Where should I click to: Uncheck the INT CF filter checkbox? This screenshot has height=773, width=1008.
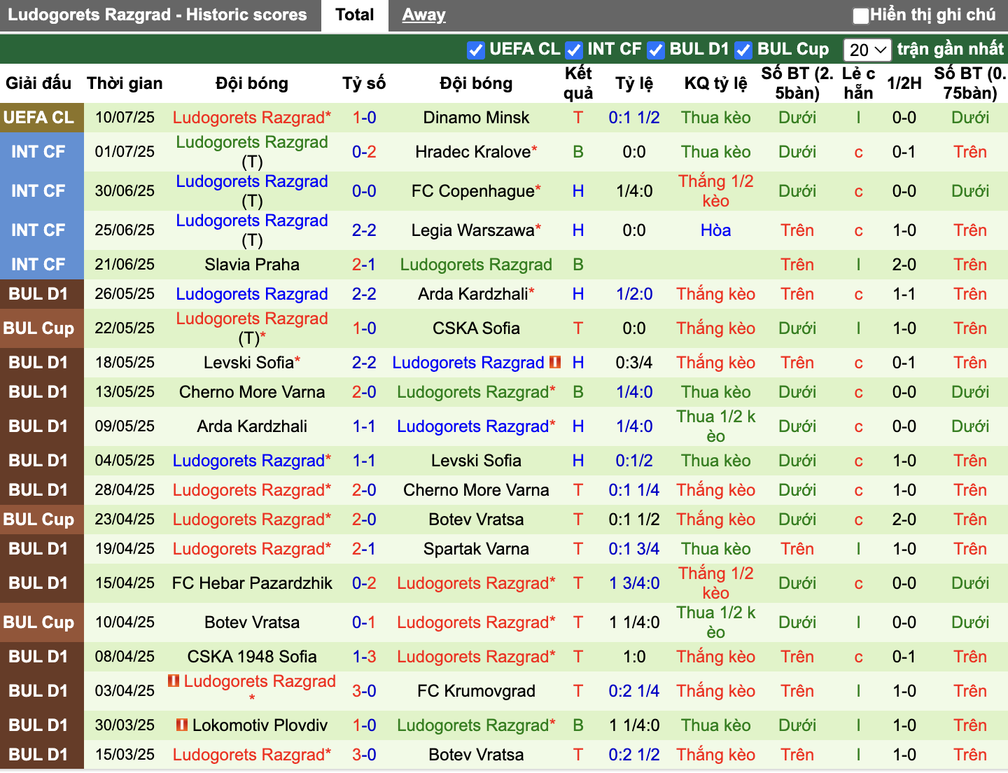pos(574,50)
